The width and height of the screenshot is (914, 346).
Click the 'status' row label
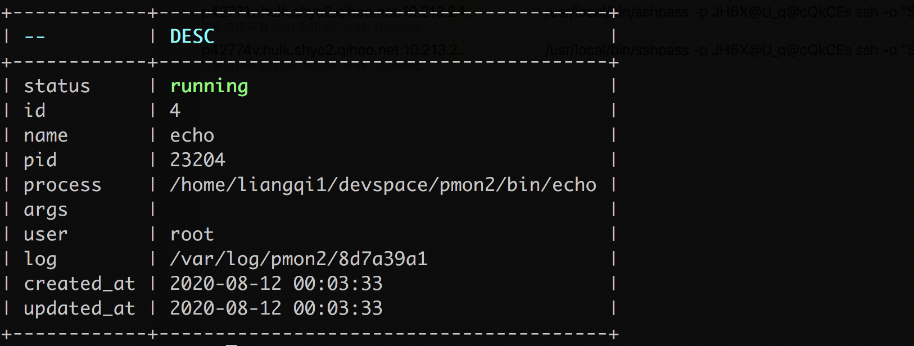point(57,86)
